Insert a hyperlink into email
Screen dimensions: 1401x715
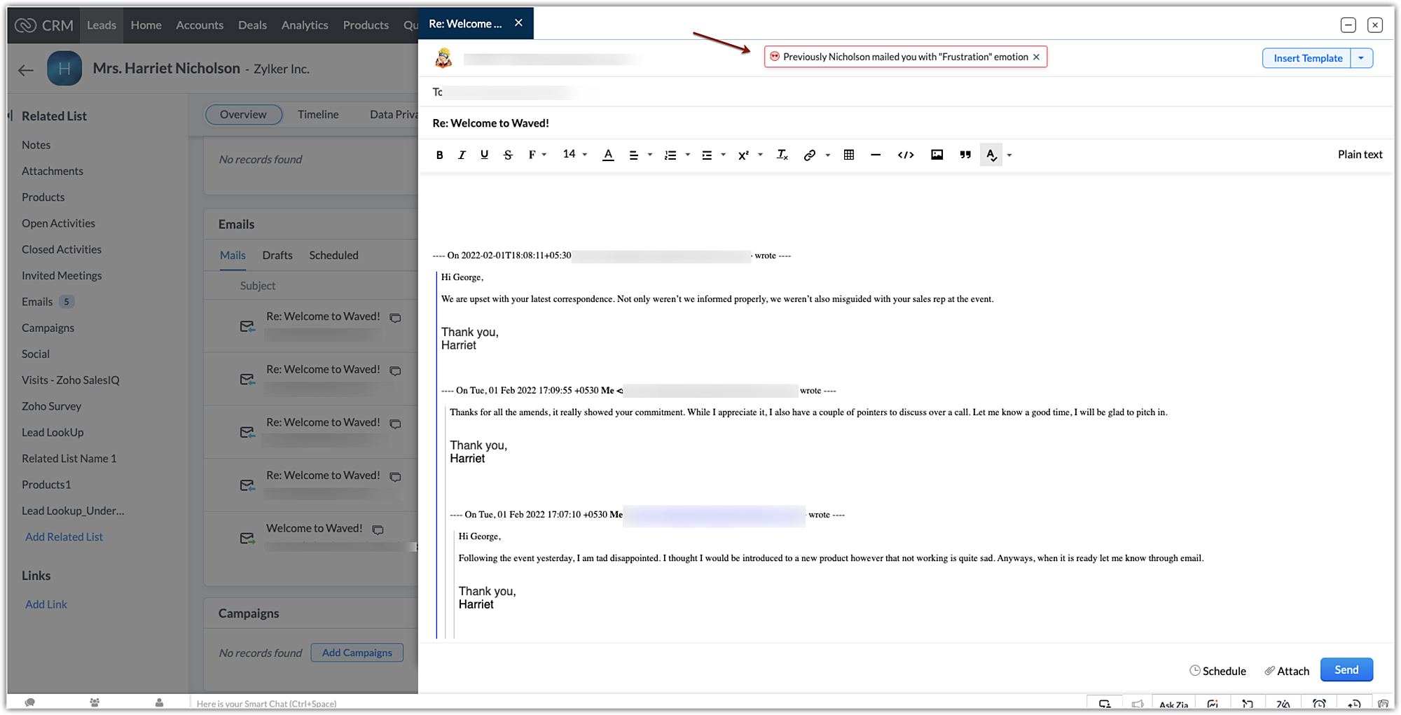point(809,155)
